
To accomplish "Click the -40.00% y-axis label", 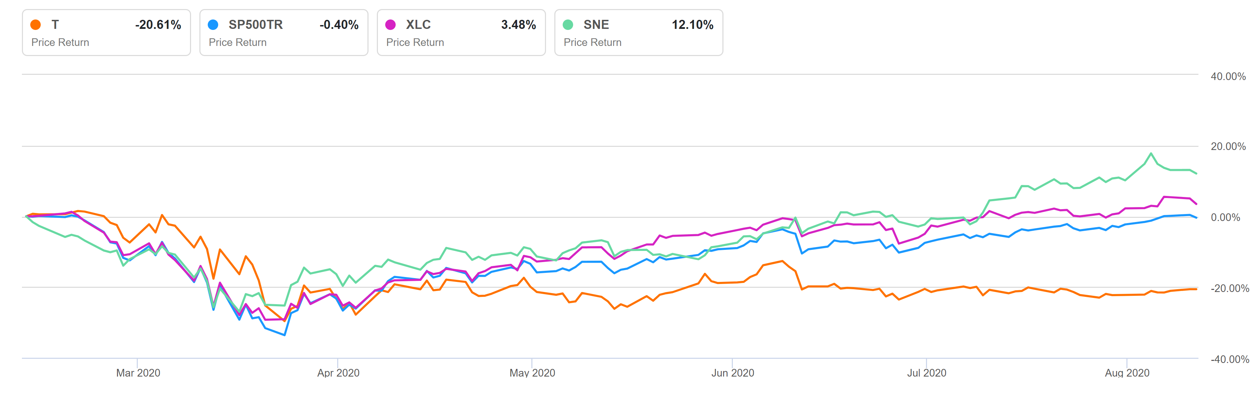I will 1229,359.
